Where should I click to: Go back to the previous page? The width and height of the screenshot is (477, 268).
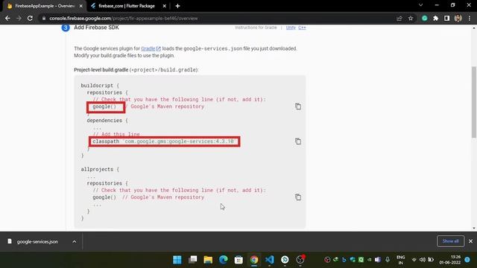[x=7, y=18]
